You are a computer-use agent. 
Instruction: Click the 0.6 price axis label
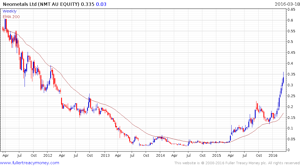(x=290, y=20)
